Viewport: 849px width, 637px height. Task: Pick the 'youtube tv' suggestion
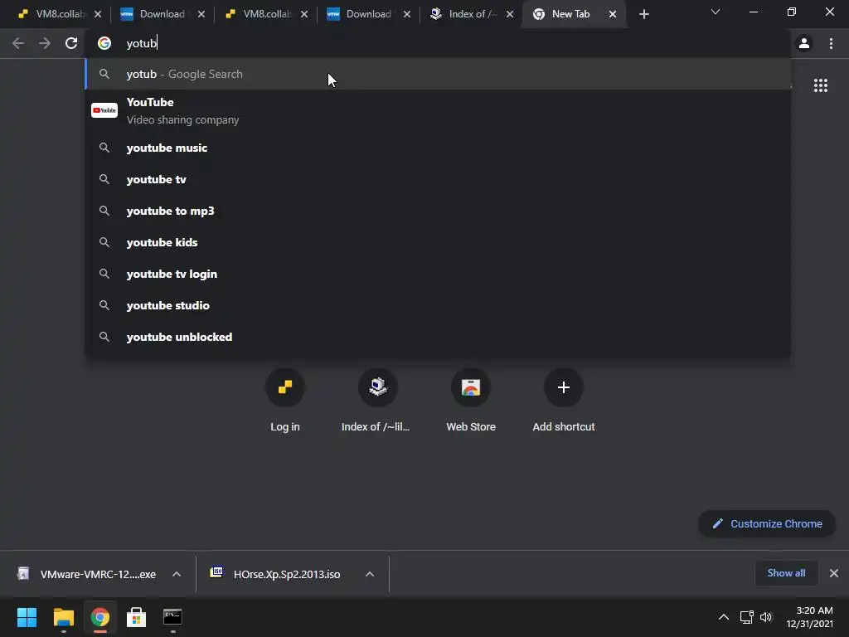coord(438,179)
